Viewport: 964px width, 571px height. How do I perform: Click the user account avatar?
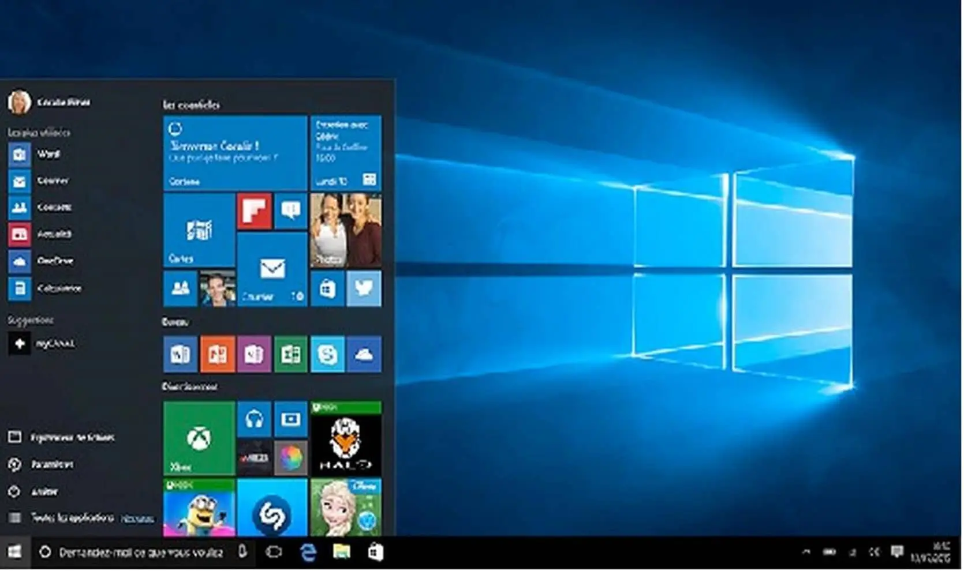point(19,102)
